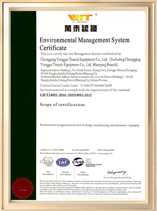Screen dimensions: 157x211
Task: Click 'Valid Until: Sep,29,2027'
Action: (x=106, y=150)
